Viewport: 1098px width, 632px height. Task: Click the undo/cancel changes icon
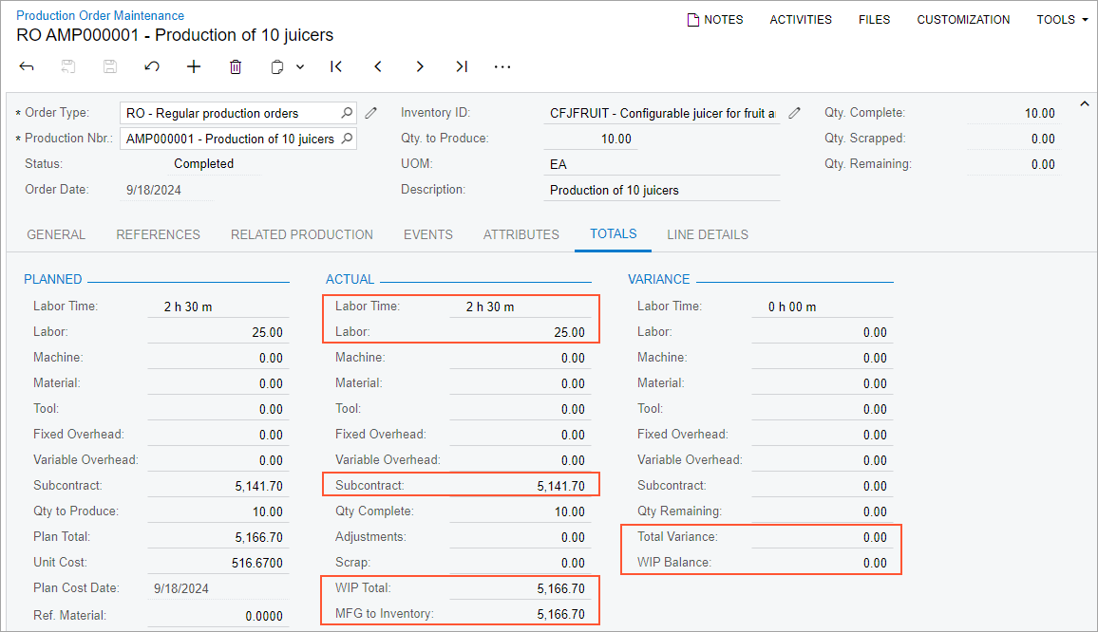[152, 66]
